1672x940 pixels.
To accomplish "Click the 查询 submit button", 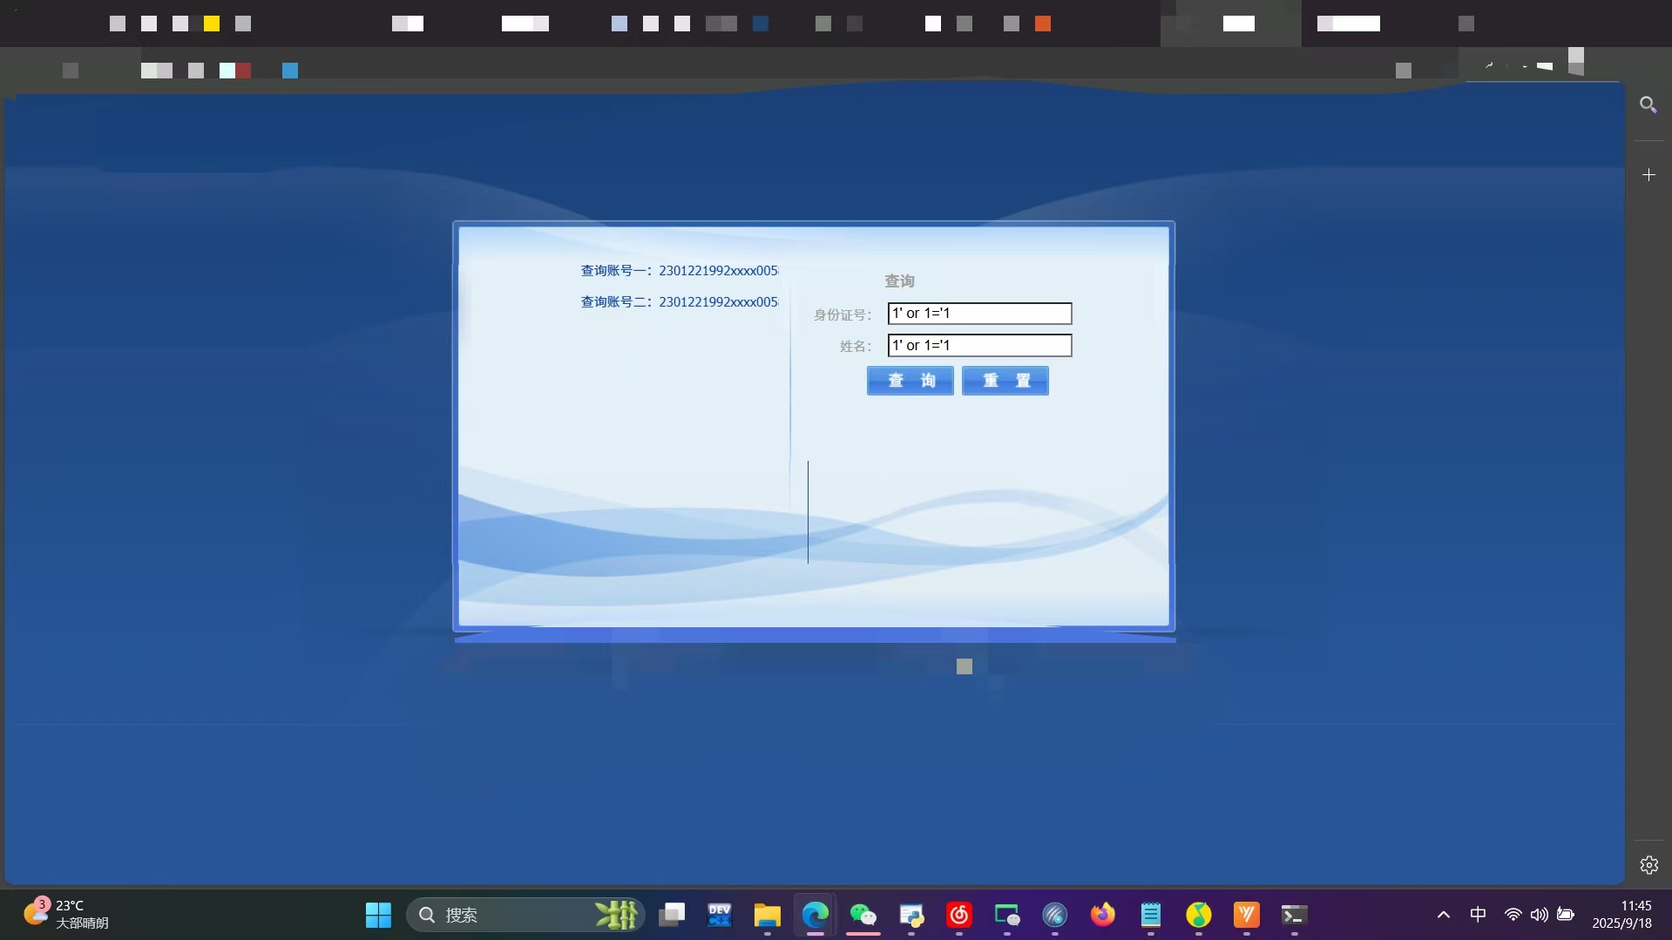I will 910,381.
